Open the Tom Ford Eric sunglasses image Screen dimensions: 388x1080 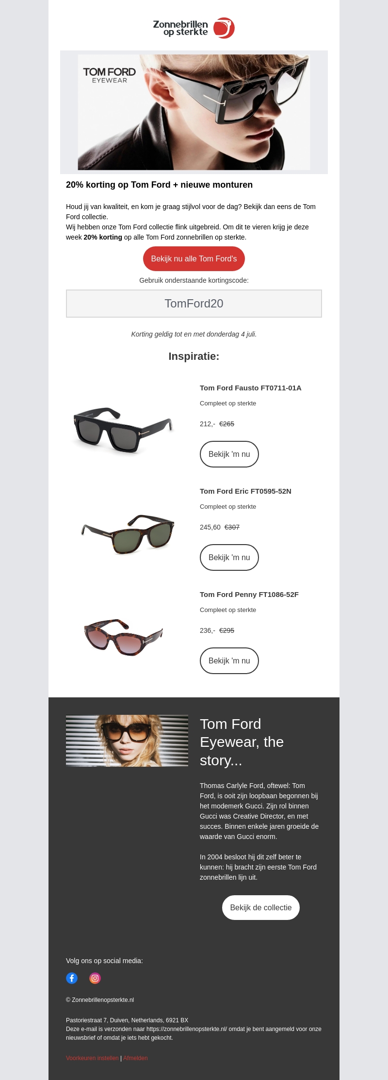coord(127,533)
